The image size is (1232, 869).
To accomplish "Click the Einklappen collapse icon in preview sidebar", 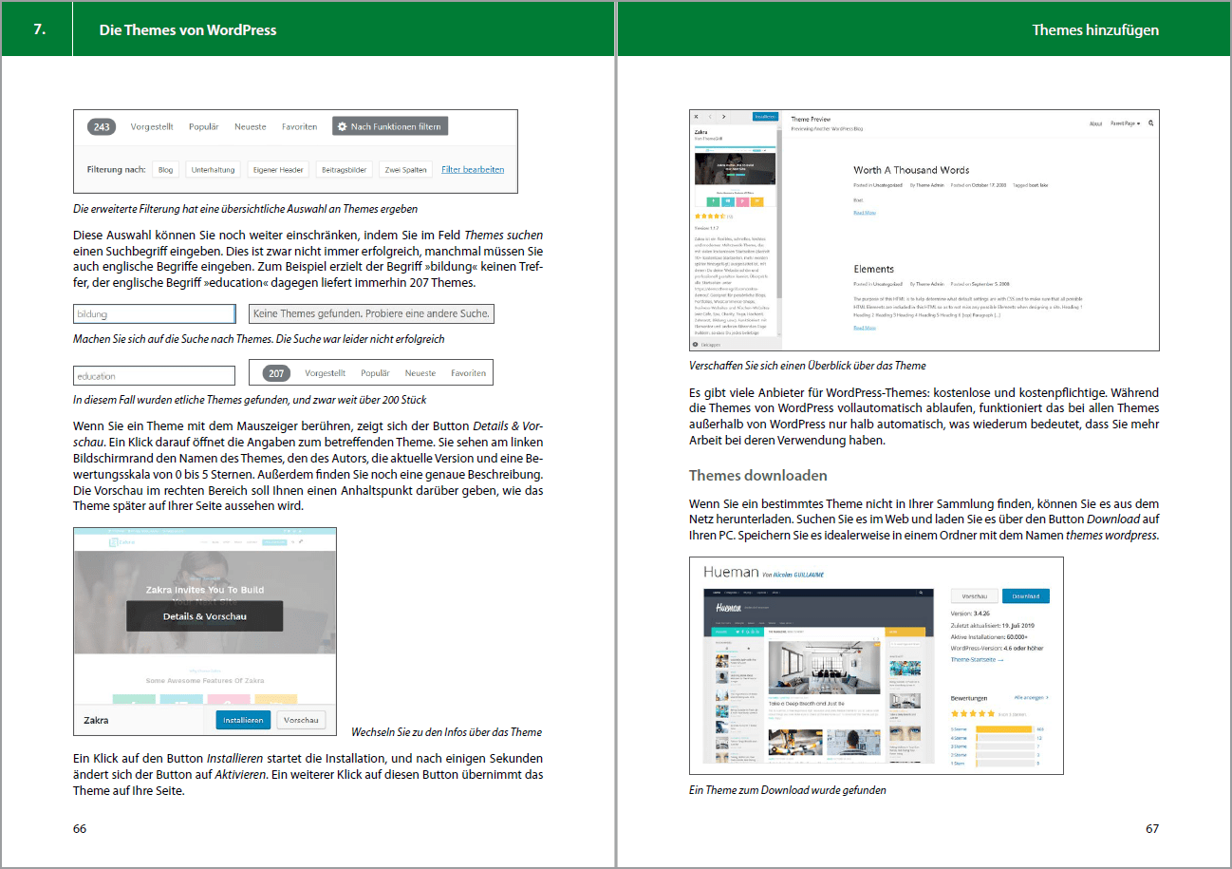I will [x=696, y=345].
